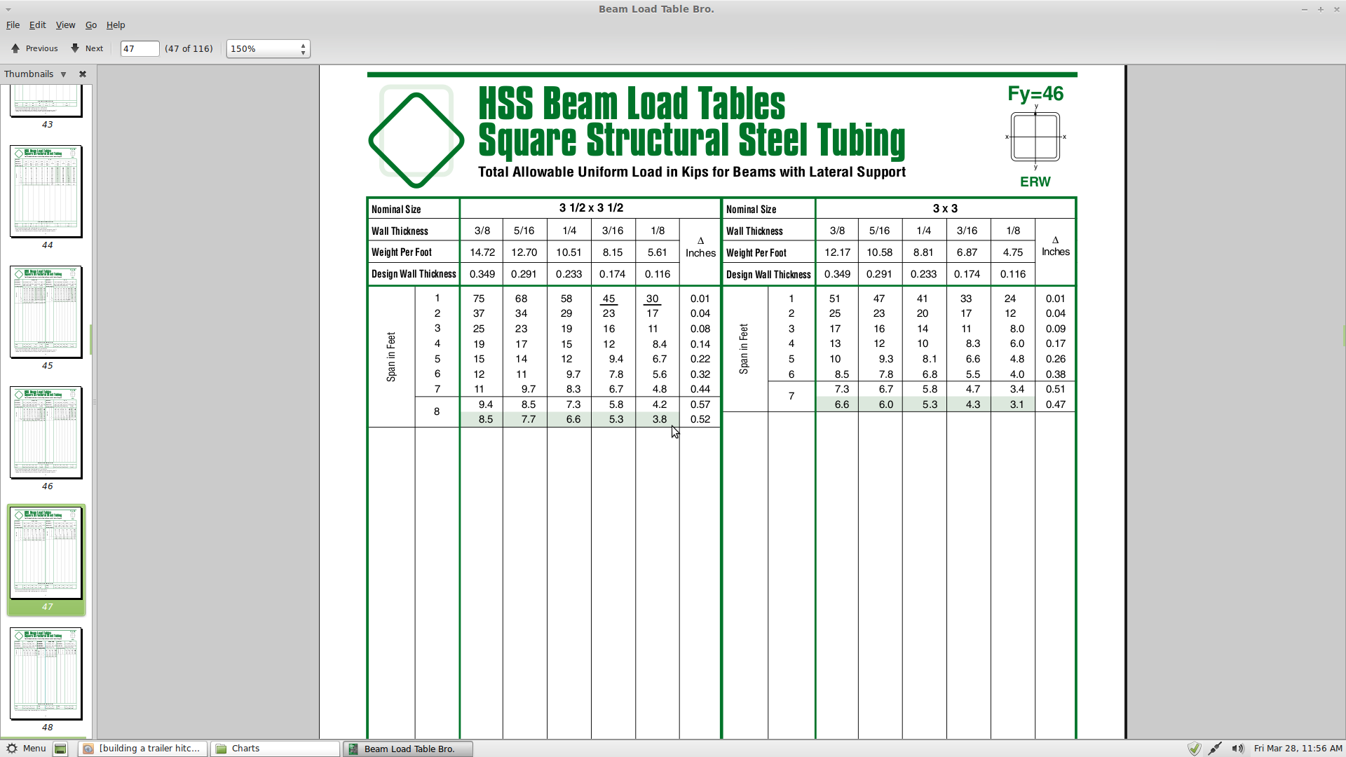Go to the Previous page
Viewport: 1346px width, 757px height.
34,48
